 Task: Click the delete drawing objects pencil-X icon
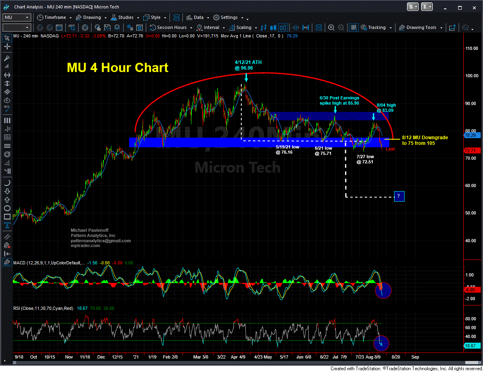[x=7, y=245]
